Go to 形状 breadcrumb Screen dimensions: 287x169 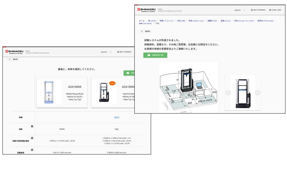pos(196,21)
